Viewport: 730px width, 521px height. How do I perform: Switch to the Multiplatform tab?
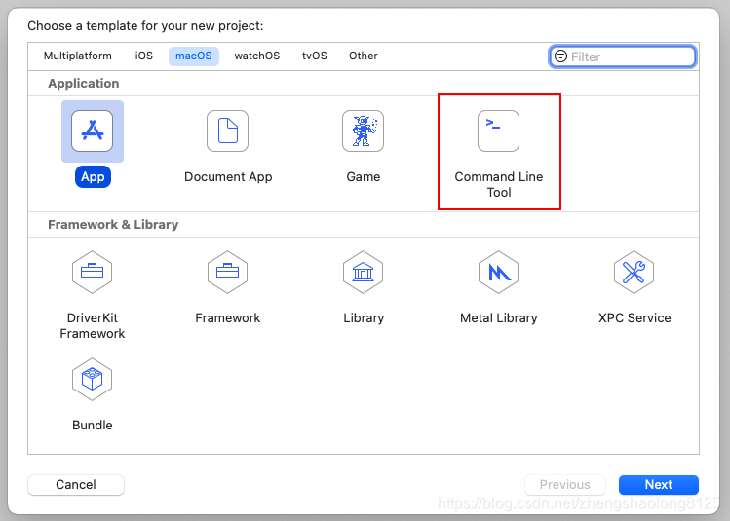coord(78,56)
